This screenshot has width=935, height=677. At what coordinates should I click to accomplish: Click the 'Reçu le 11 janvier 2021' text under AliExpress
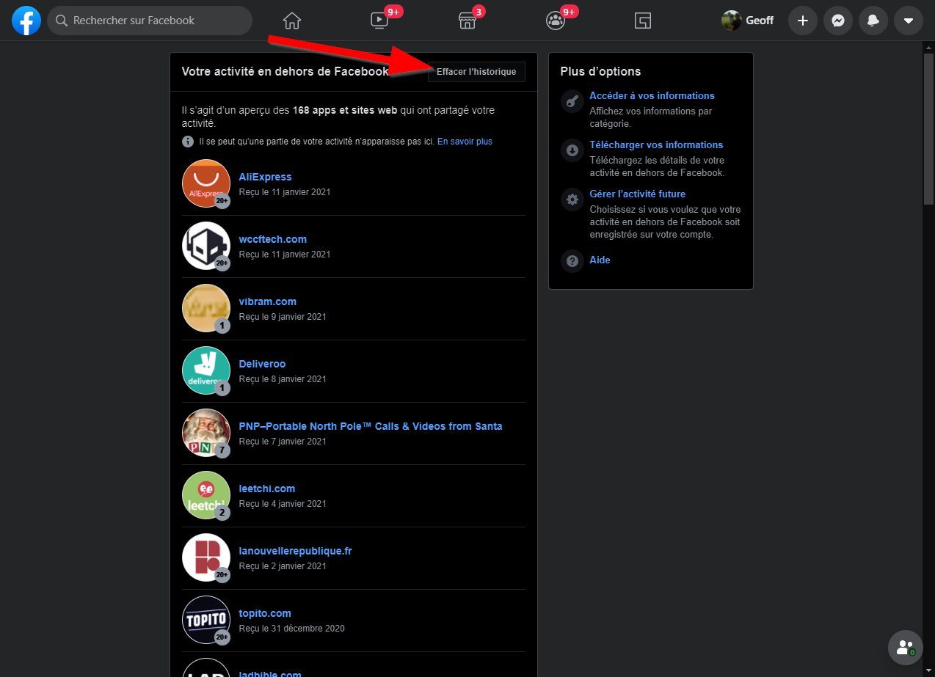(x=285, y=192)
